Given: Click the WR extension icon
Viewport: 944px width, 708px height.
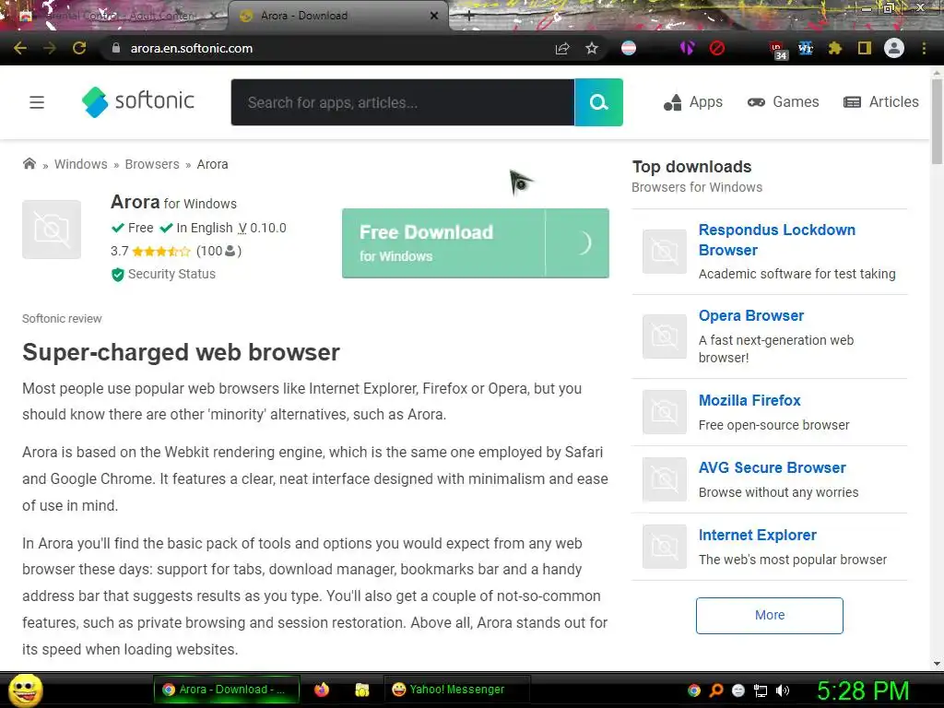Looking at the screenshot, I should (x=806, y=48).
